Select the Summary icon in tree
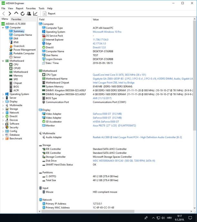This screenshot has height=222, width=197. pos(11,31)
